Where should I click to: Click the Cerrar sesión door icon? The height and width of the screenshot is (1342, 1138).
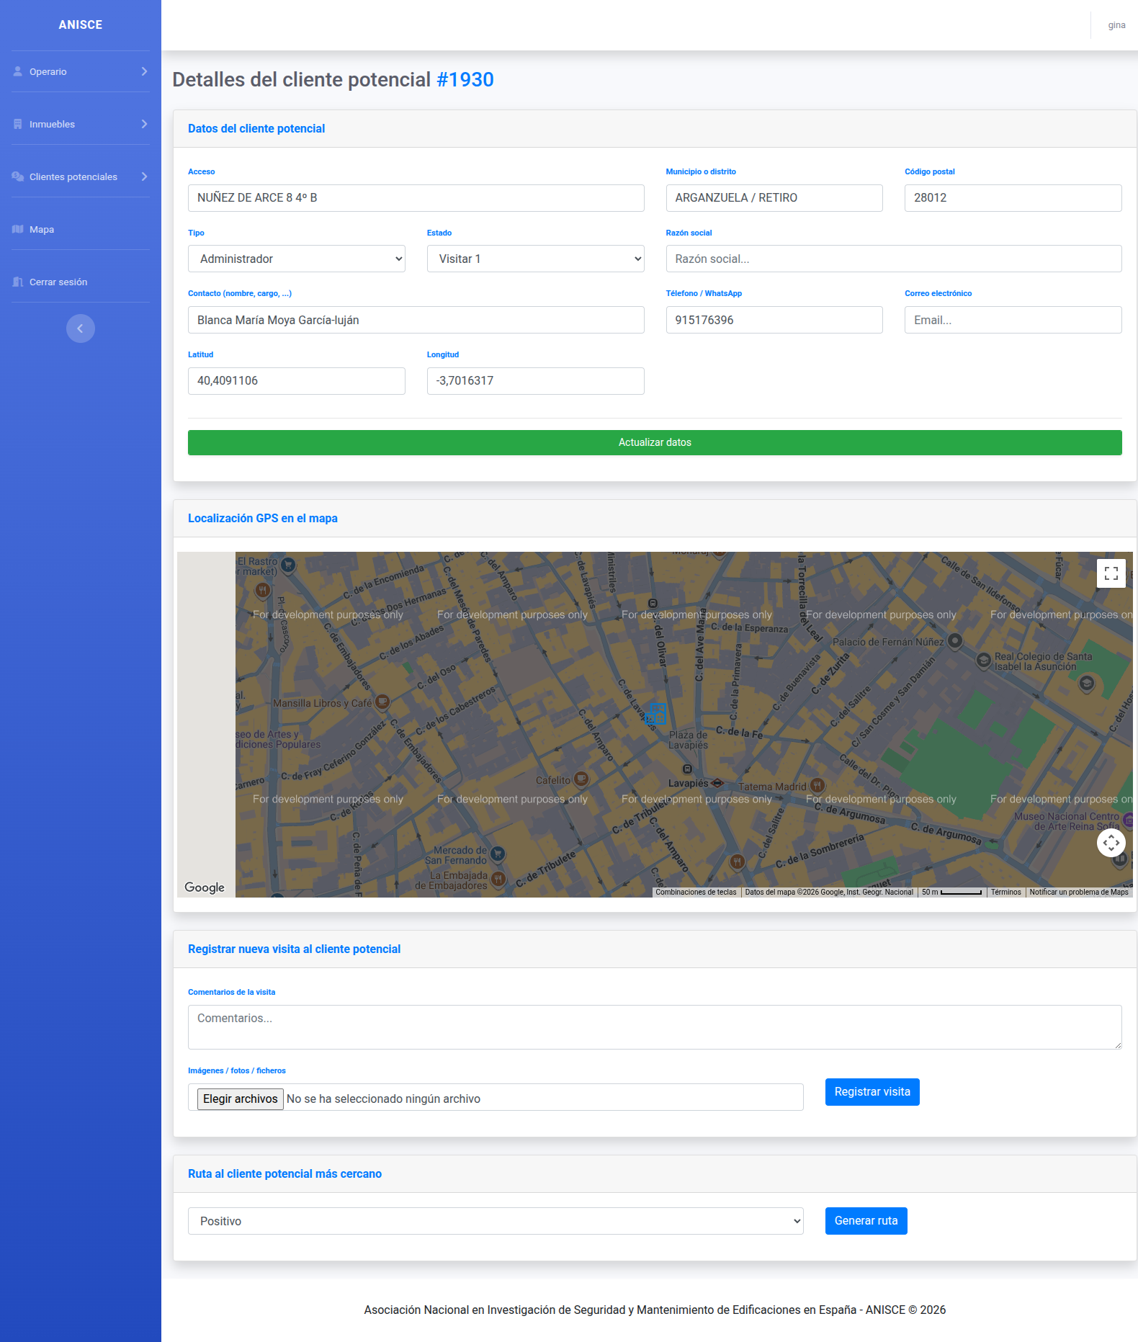click(18, 282)
